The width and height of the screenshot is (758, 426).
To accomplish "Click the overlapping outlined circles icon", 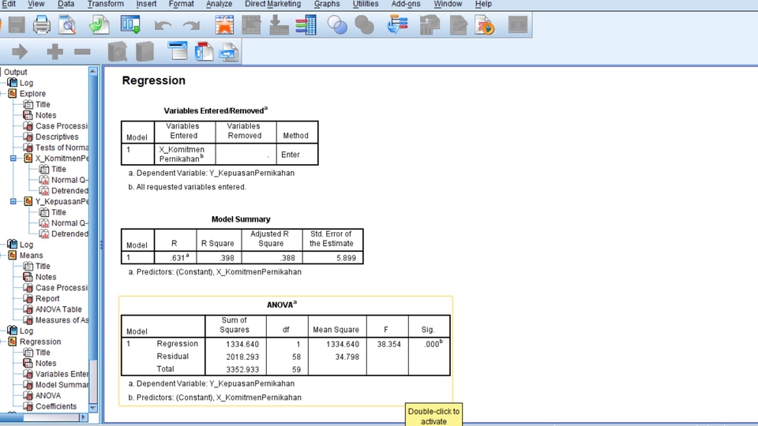I will [x=337, y=25].
